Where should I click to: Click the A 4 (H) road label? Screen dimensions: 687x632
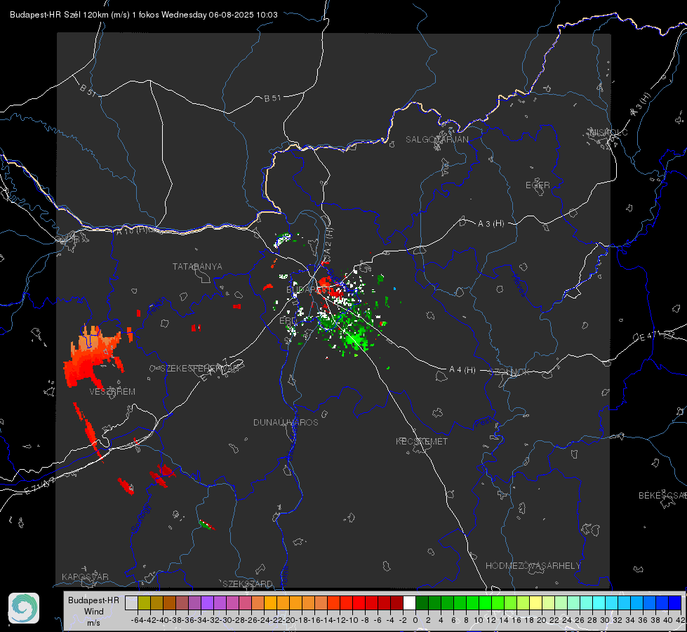(x=462, y=370)
